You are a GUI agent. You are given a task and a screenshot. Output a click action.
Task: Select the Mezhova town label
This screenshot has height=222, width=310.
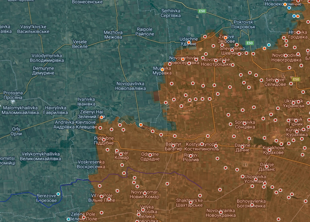click(113, 35)
